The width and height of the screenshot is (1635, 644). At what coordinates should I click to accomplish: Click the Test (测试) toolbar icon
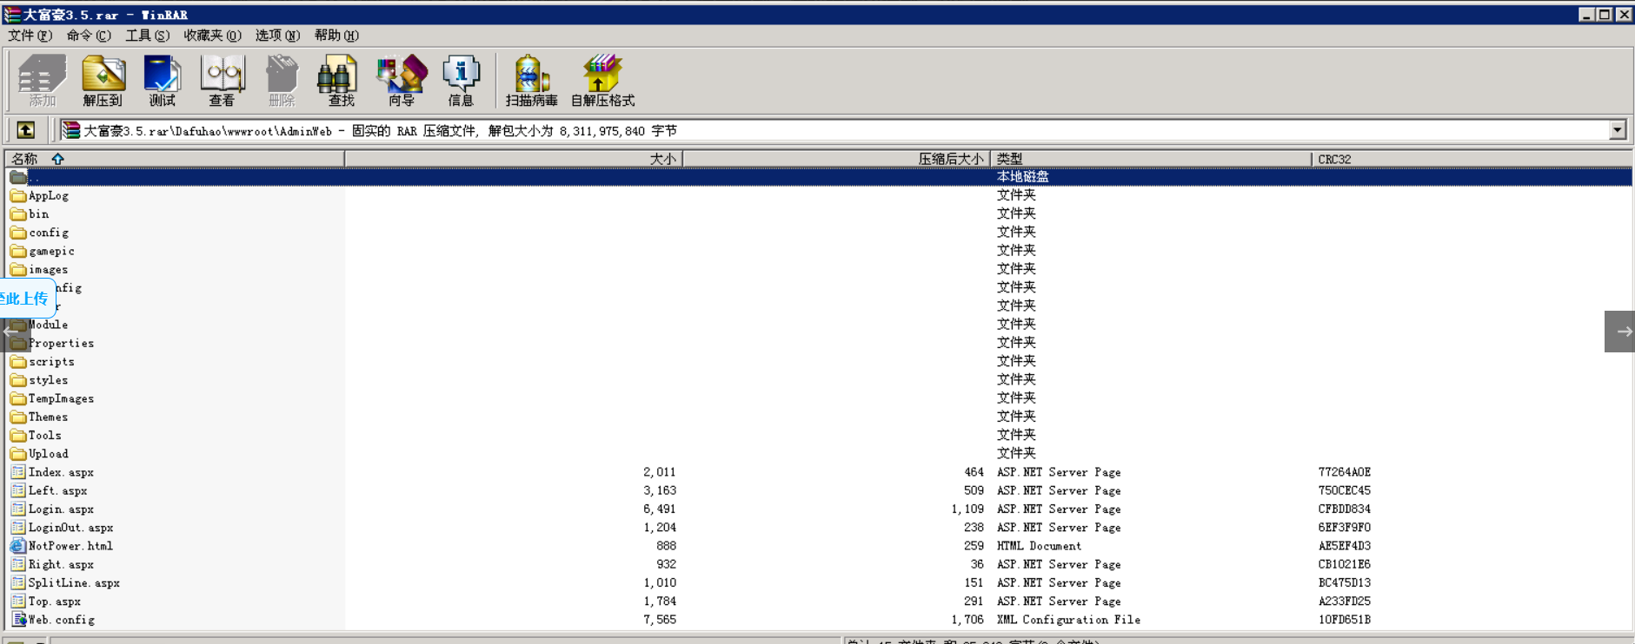(163, 80)
